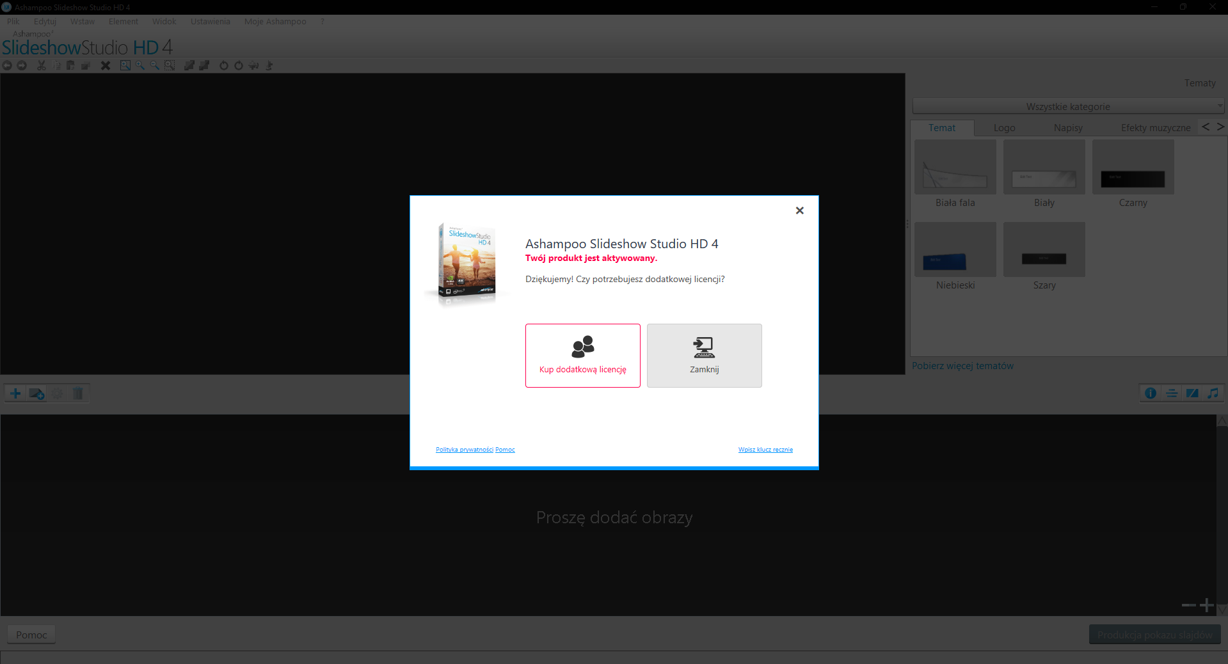Image resolution: width=1228 pixels, height=664 pixels.
Task: Open the Polityka prywatności link
Action: point(465,450)
